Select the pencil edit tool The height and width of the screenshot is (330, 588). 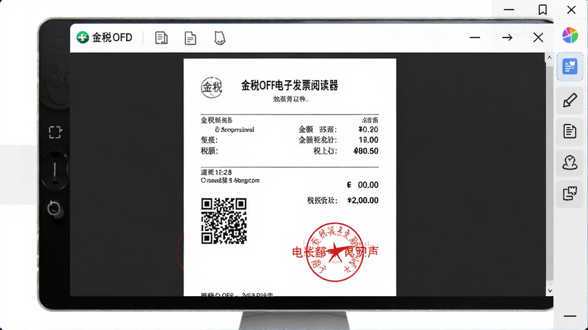(570, 100)
